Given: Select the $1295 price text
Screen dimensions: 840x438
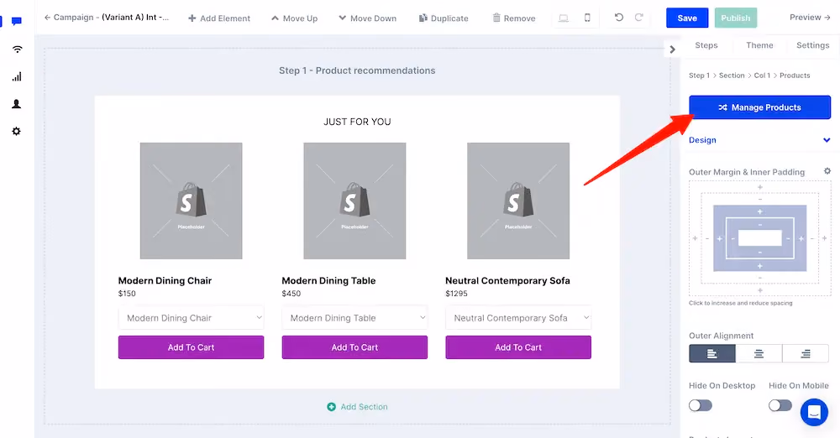Looking at the screenshot, I should tap(456, 294).
